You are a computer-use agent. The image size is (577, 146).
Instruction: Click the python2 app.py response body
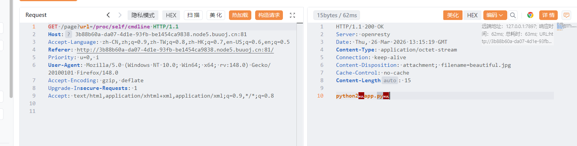click(363, 96)
